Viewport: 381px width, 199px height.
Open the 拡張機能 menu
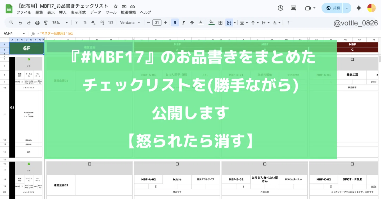[x=128, y=12]
